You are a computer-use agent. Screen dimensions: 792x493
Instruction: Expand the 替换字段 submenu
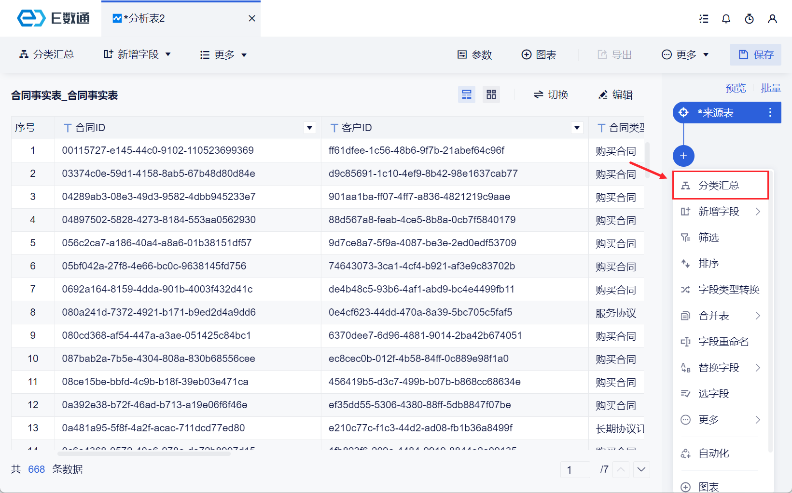[x=720, y=368]
